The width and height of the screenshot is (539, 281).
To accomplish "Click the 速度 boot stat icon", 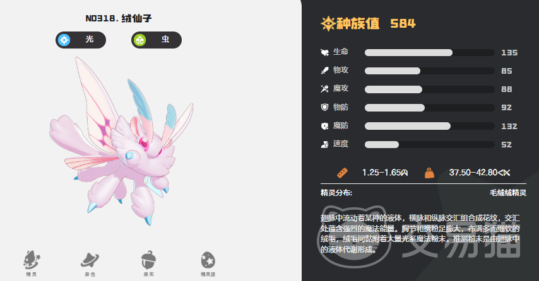I will 324,144.
